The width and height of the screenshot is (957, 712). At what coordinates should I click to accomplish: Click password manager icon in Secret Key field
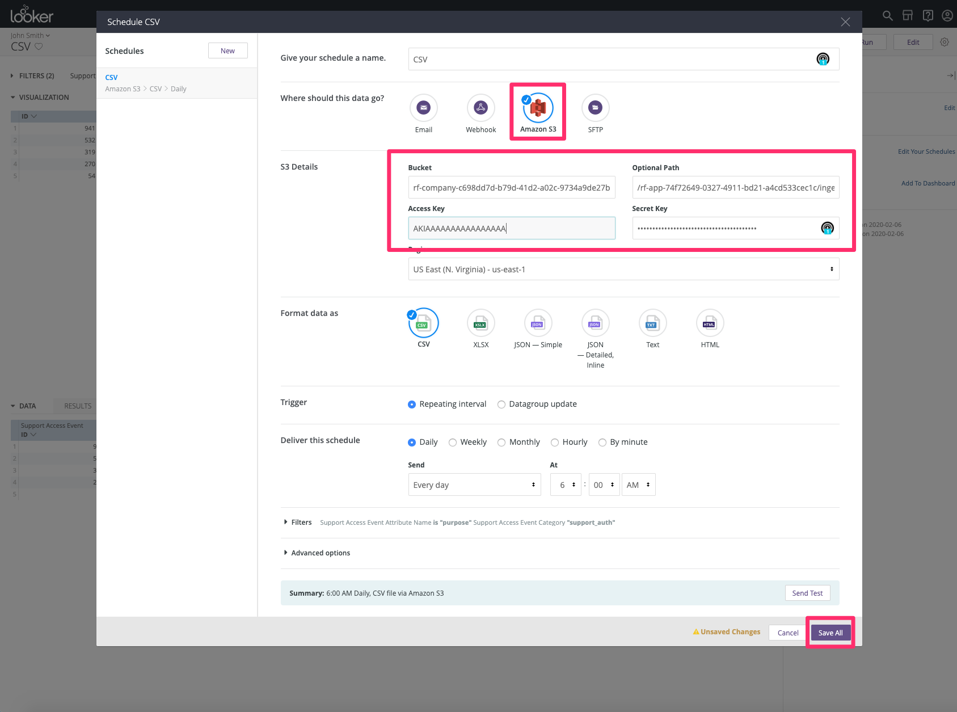pyautogui.click(x=828, y=228)
